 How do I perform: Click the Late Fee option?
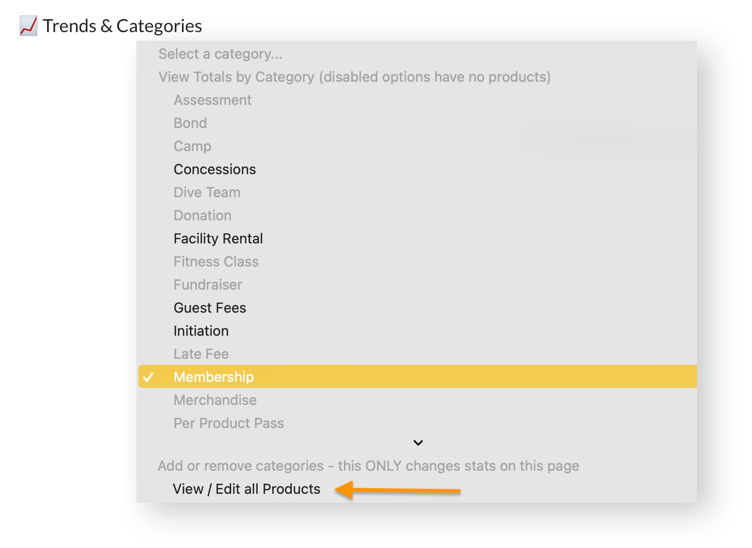[201, 354]
